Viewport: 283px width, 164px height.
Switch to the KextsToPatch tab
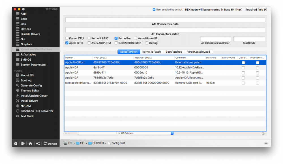(129, 52)
